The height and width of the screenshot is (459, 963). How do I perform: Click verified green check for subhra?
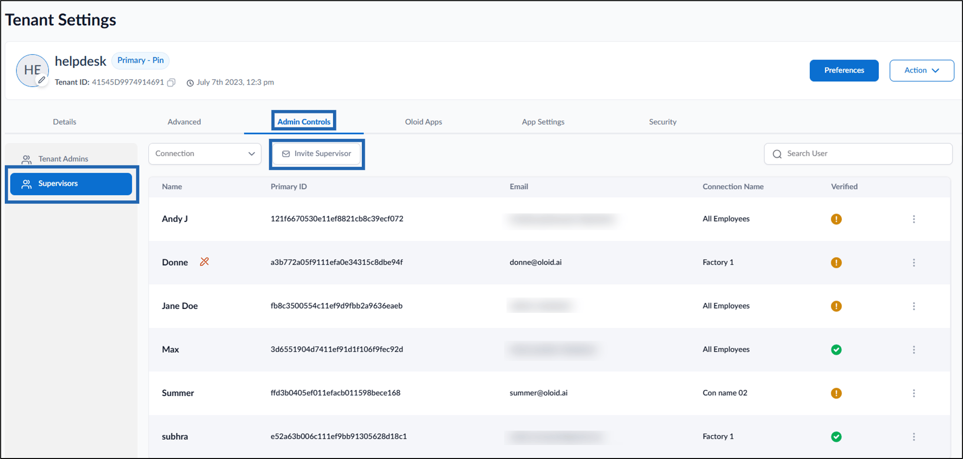[x=836, y=436]
